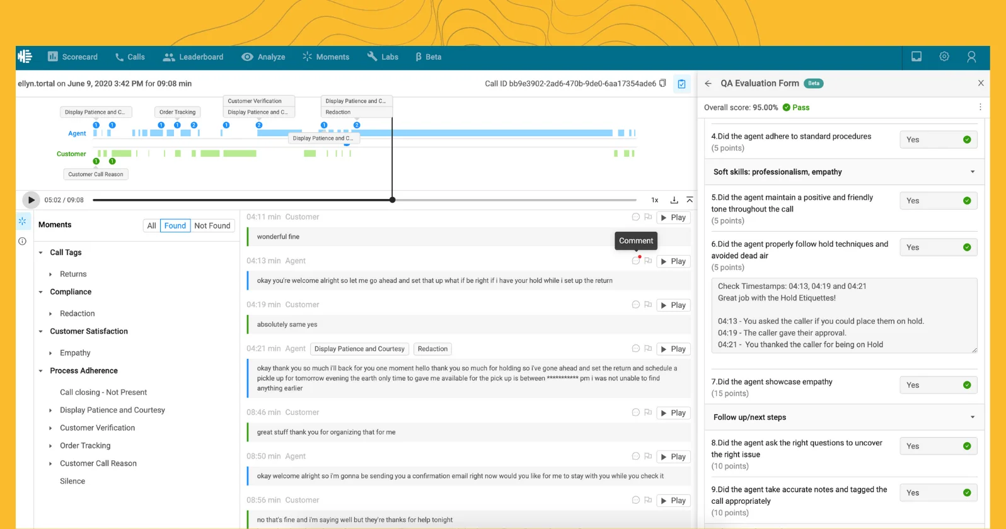Click the audio progress slider handle
The height and width of the screenshot is (529, 1006).
pos(392,200)
